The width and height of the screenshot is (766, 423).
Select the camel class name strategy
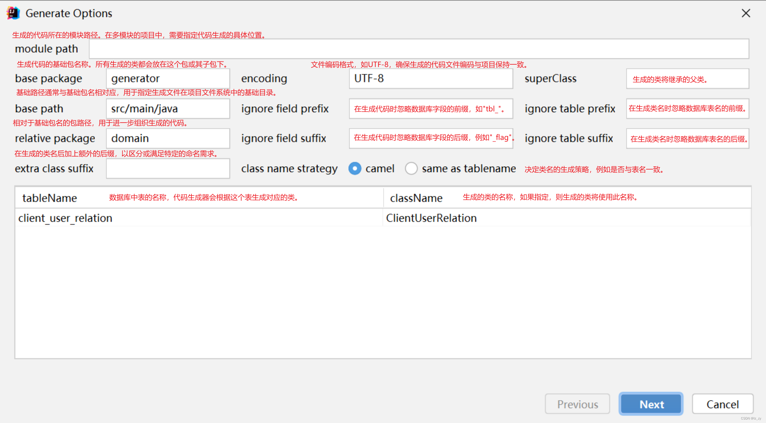coord(355,169)
